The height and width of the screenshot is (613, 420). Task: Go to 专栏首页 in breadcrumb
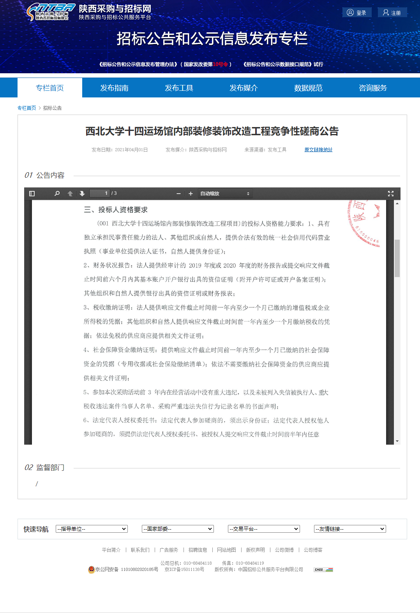pyautogui.click(x=26, y=108)
